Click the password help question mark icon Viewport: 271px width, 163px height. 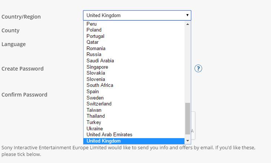(x=198, y=68)
